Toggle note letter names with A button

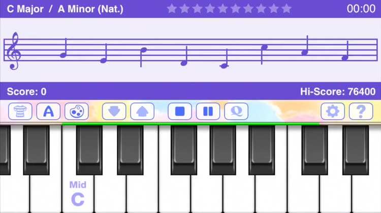48,112
